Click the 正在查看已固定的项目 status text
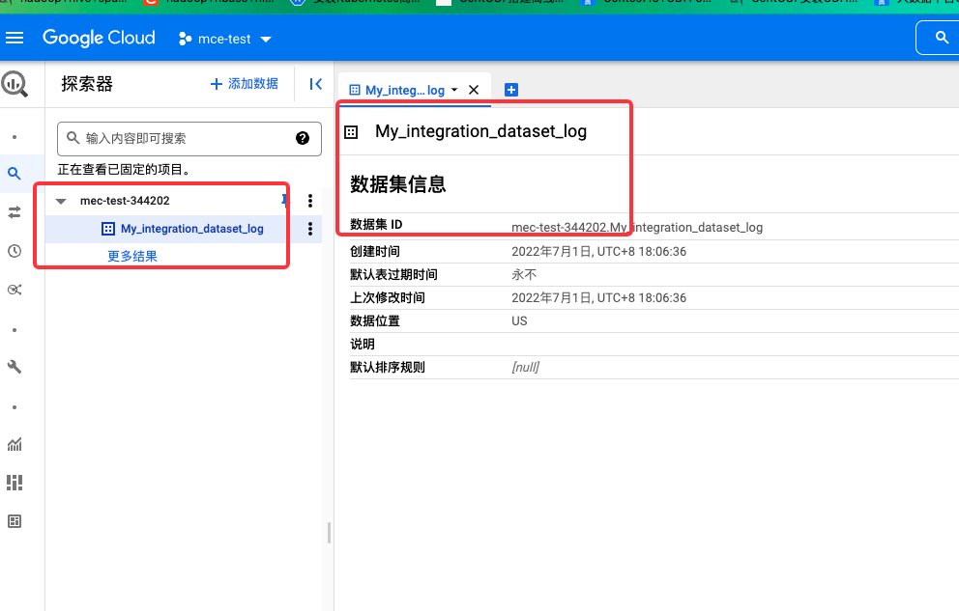 tap(125, 170)
